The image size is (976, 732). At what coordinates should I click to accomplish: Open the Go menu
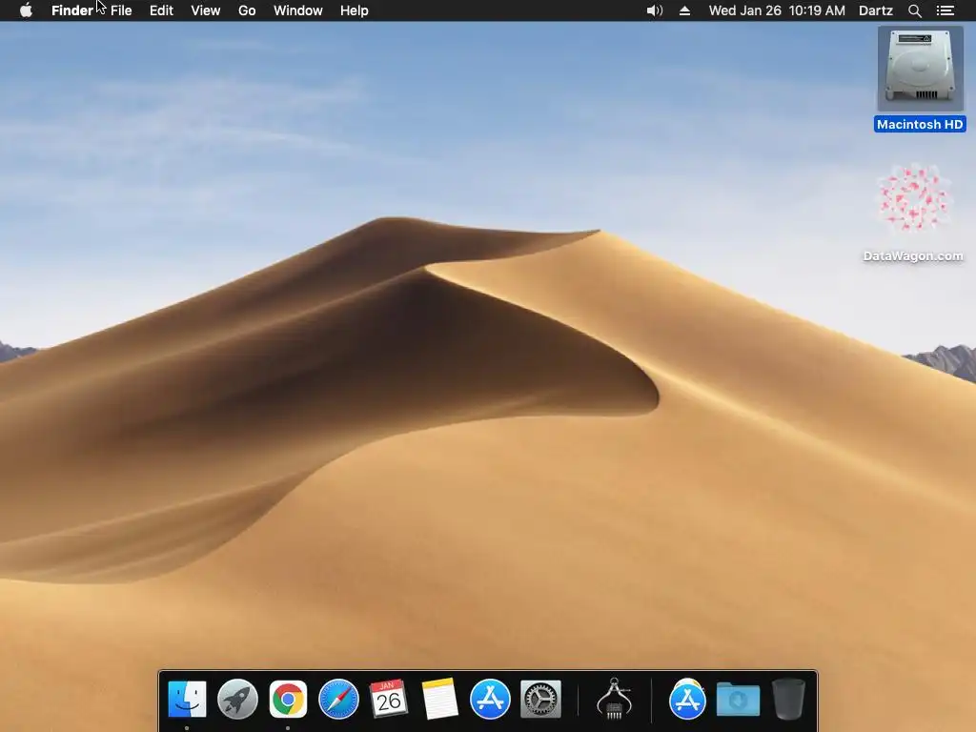247,10
